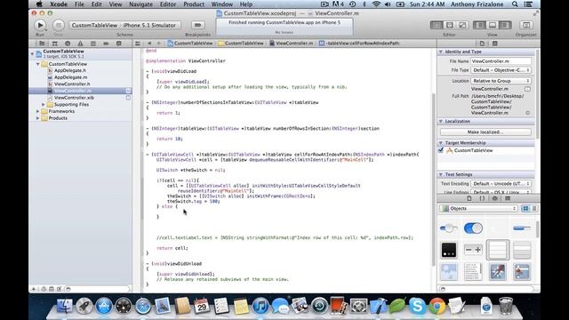
Task: Edit the File Name field
Action: [x=501, y=61]
